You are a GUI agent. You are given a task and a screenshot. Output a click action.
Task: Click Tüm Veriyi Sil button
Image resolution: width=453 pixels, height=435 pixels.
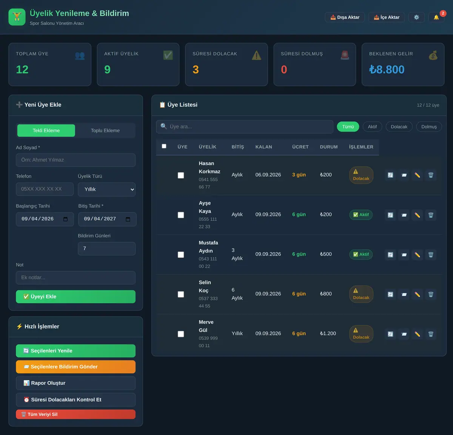click(75, 414)
